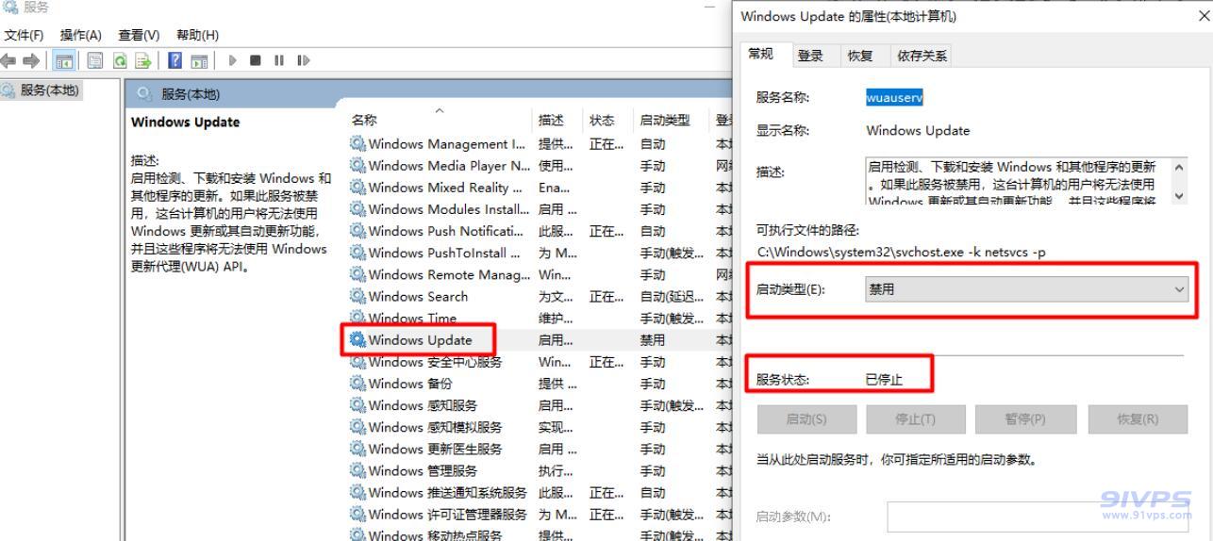Click gear icon of Windows Search row
This screenshot has height=541, width=1213.
[357, 296]
